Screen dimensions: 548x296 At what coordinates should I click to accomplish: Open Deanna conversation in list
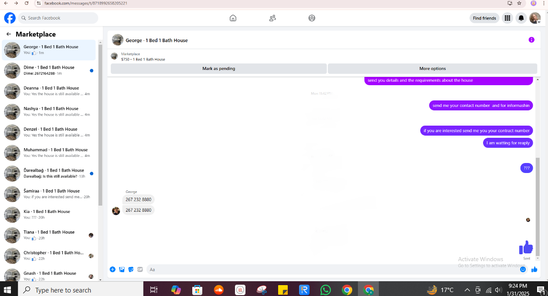[x=49, y=91]
